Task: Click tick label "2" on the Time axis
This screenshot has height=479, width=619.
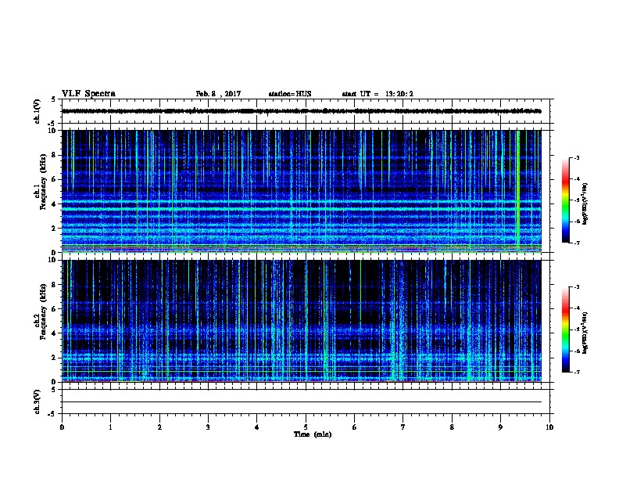Action: [x=159, y=427]
